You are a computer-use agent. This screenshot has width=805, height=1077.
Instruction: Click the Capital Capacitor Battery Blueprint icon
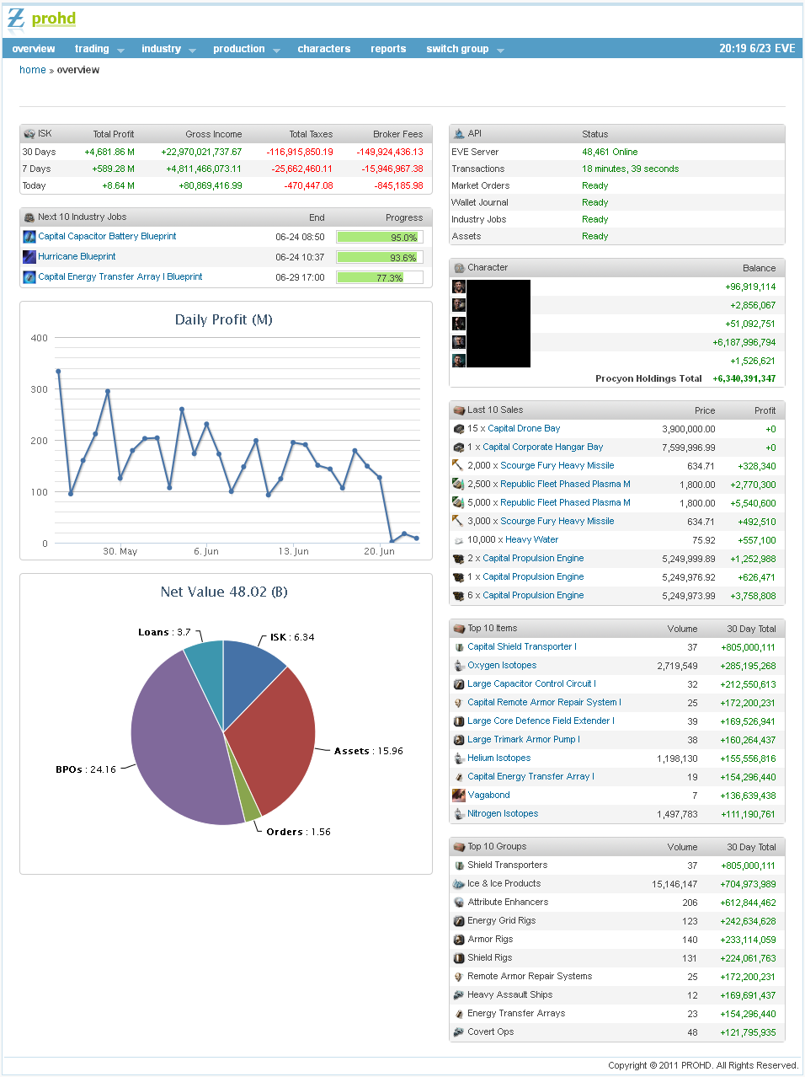point(29,237)
